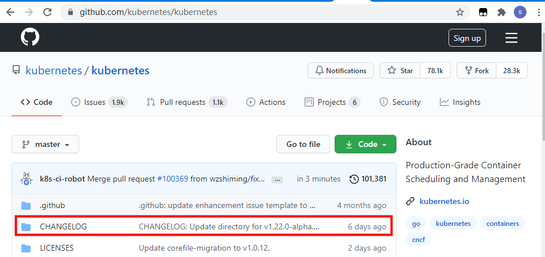
Task: Open the Security tab
Action: click(400, 102)
